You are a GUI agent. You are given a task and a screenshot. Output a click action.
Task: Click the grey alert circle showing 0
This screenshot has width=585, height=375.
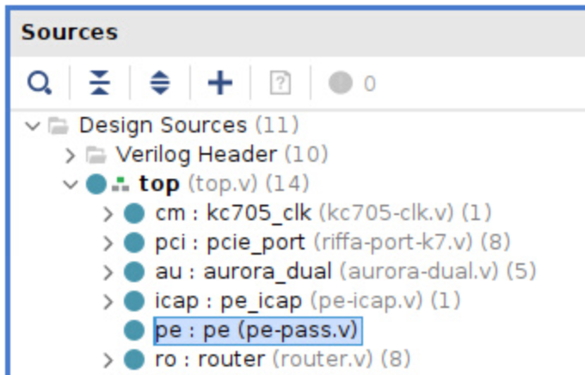point(341,83)
